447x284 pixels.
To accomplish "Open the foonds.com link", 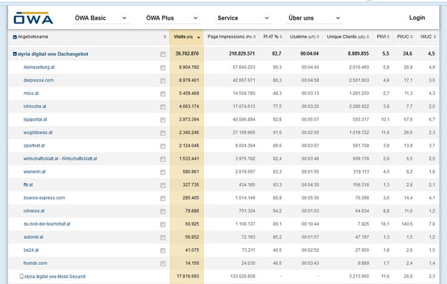I will 35,263.
